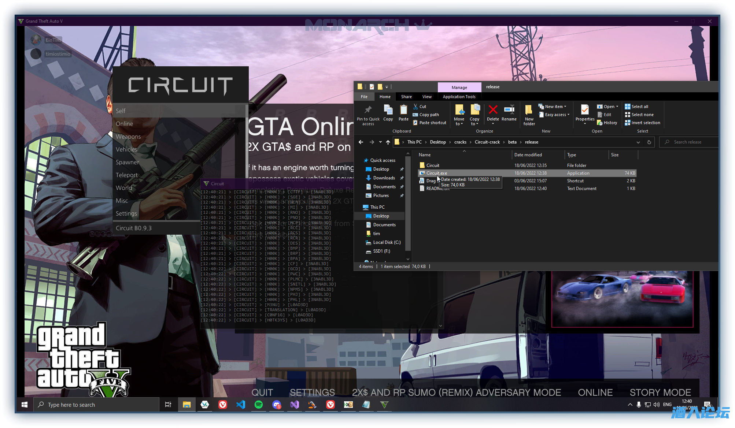This screenshot has height=428, width=735.
Task: Open Quick Access Toolbar customize dropdown
Action: click(x=387, y=87)
